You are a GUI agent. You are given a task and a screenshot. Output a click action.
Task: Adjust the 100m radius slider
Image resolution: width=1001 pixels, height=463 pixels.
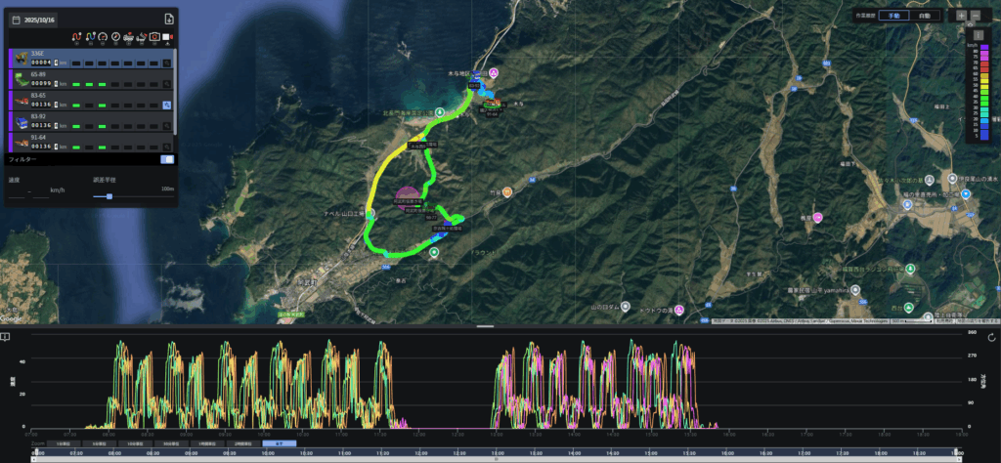coord(109,197)
